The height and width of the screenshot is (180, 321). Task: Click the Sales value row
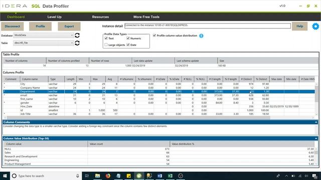159,152
